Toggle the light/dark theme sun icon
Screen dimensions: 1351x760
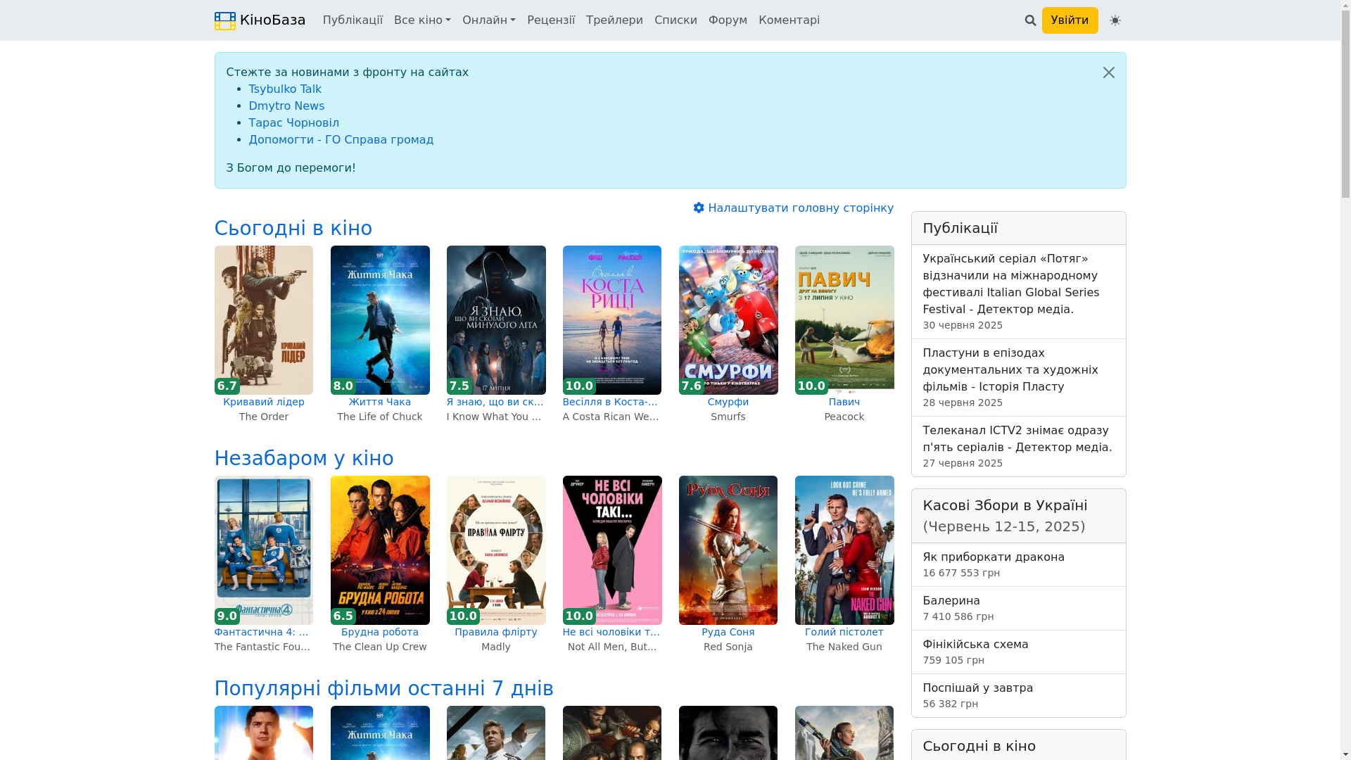point(1115,20)
